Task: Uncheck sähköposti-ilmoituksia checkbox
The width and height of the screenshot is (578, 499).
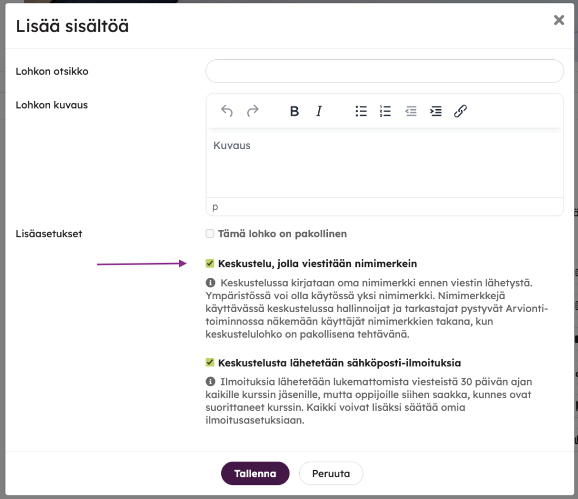Action: 210,362
